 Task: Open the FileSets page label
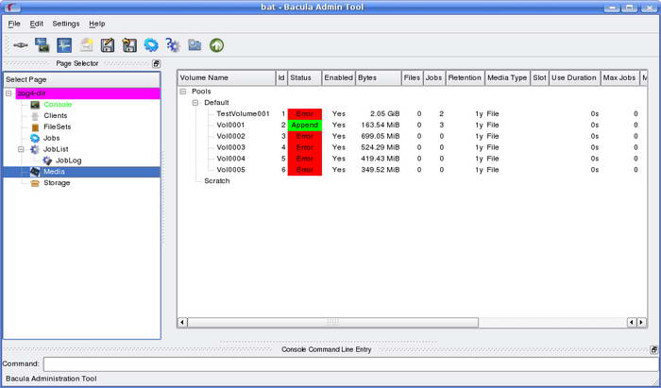[x=58, y=127]
